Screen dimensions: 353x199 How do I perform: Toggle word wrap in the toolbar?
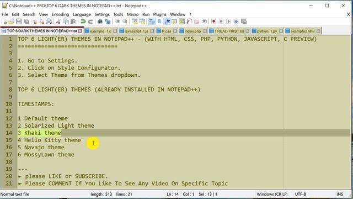click(x=152, y=22)
